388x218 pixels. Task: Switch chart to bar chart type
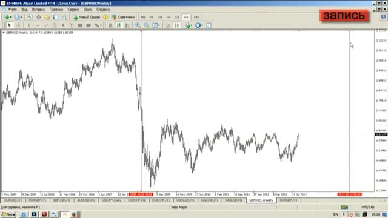(x=110, y=25)
